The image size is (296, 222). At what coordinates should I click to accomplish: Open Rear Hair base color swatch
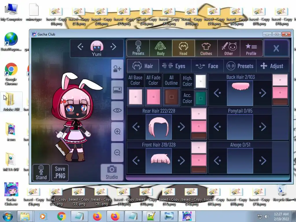[x=199, y=114]
